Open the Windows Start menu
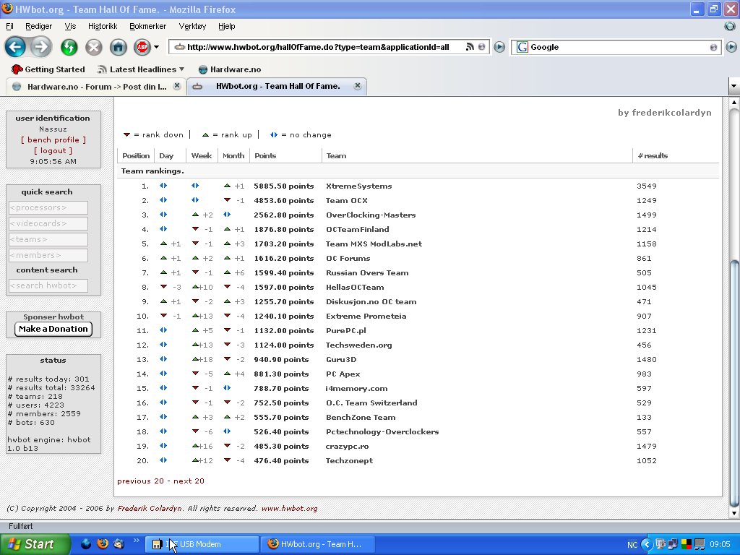Viewport: 740px width, 555px height. tap(35, 544)
